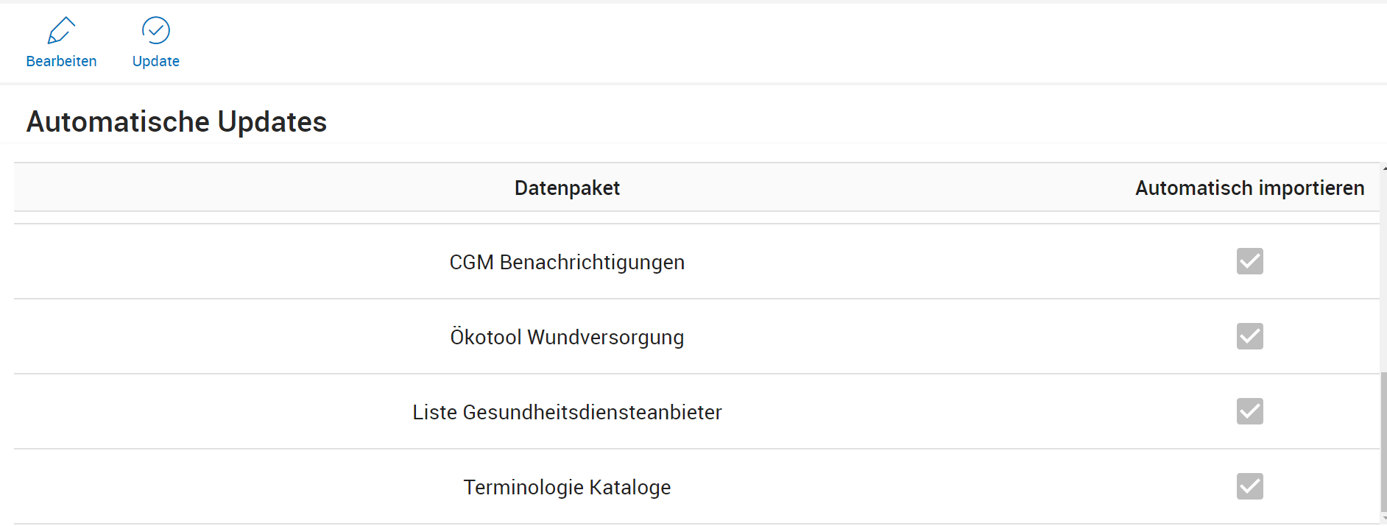The image size is (1387, 526).
Task: Click the Bearbeiten text label
Action: pyautogui.click(x=61, y=61)
